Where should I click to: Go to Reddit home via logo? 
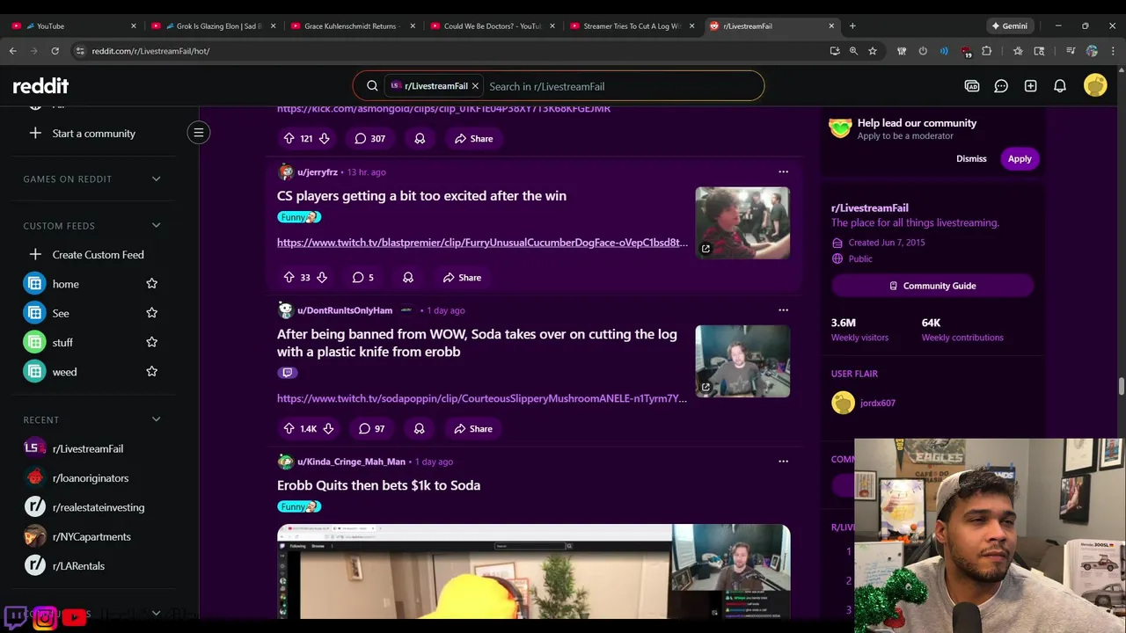[40, 85]
